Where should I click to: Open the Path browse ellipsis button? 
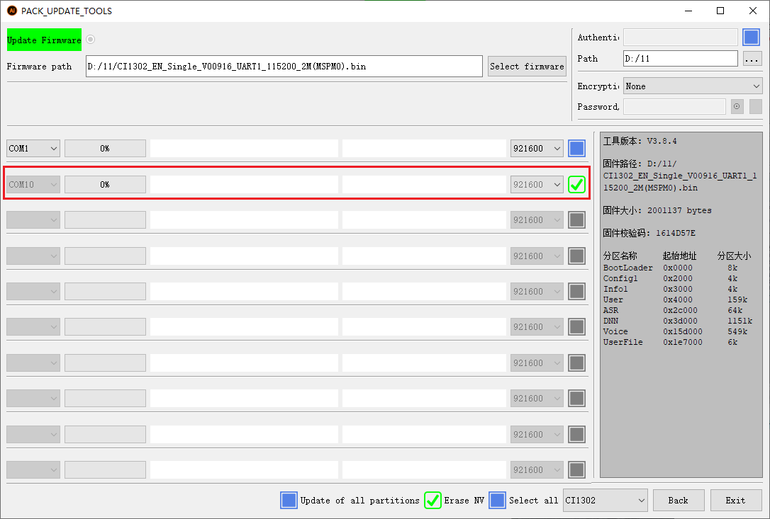pos(752,59)
